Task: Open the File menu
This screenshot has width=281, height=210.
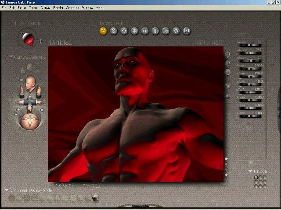Action: coord(4,8)
